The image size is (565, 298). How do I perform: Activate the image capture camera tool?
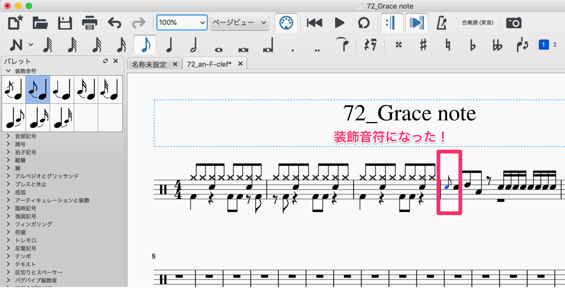pos(514,22)
